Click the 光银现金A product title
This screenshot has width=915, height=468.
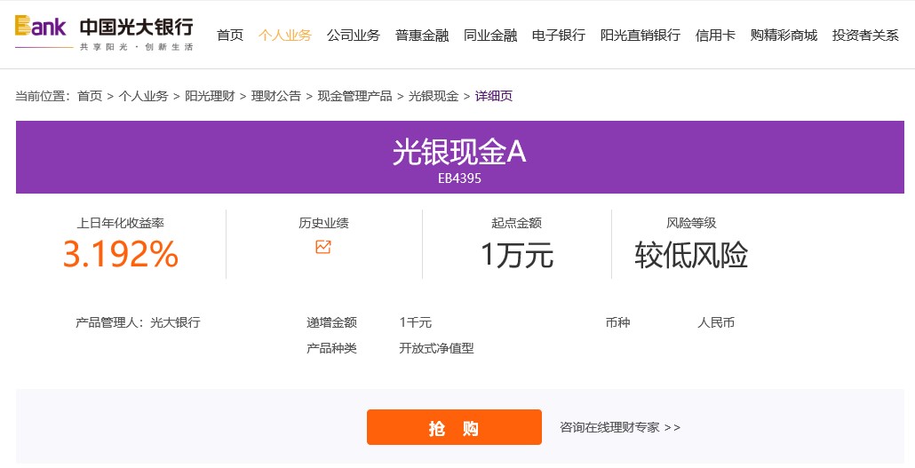(x=459, y=153)
